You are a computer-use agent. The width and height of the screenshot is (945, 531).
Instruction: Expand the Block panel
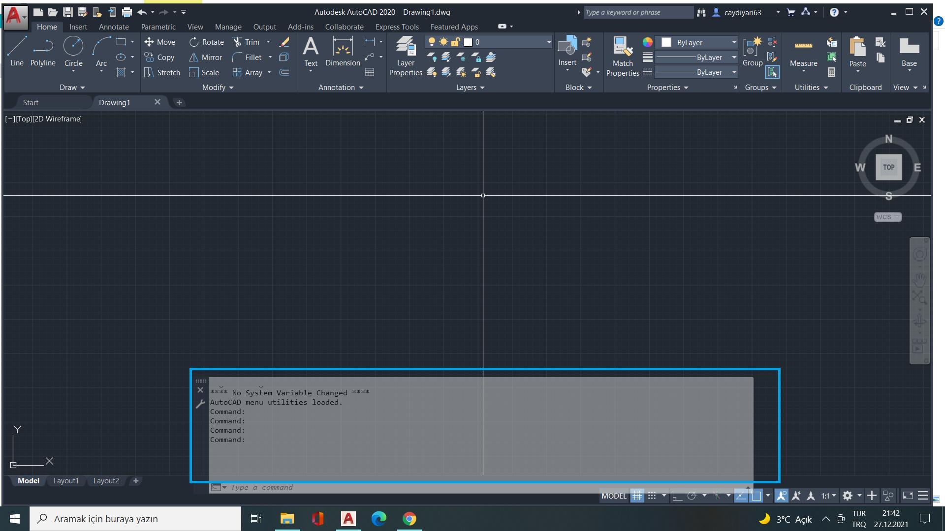coord(578,88)
